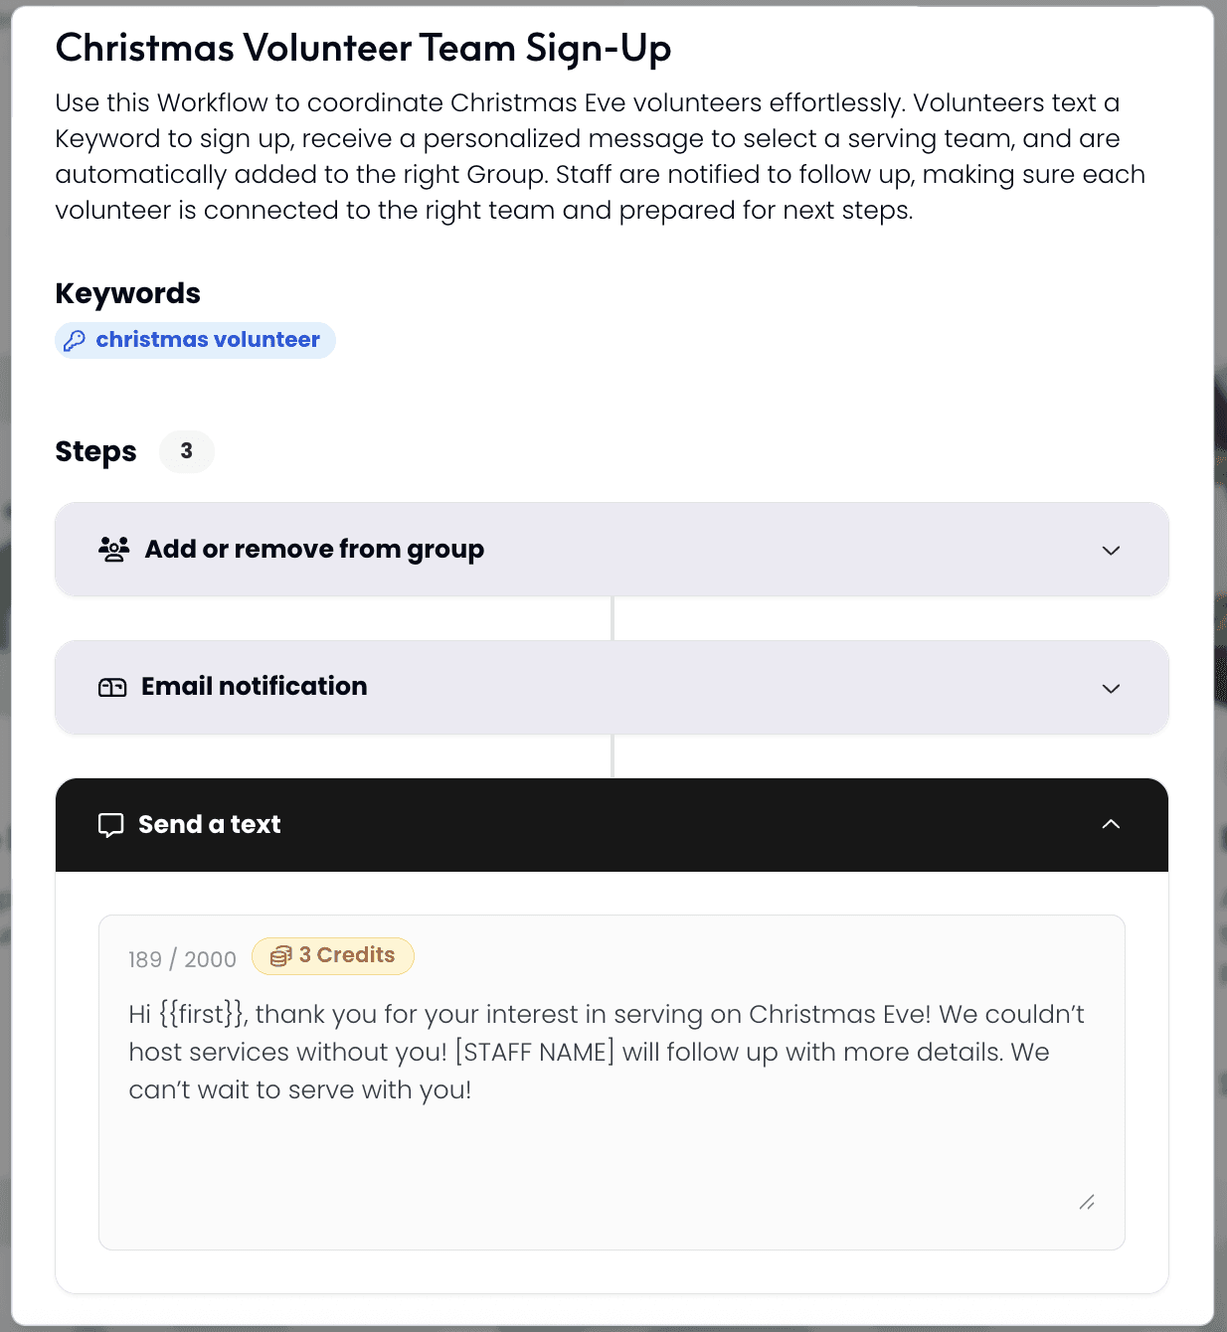The height and width of the screenshot is (1332, 1227).
Task: Expand the Email notification step
Action: (1113, 688)
